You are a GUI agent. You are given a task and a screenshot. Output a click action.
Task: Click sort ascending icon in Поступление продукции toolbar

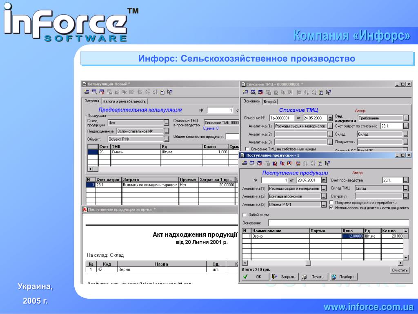(x=305, y=164)
